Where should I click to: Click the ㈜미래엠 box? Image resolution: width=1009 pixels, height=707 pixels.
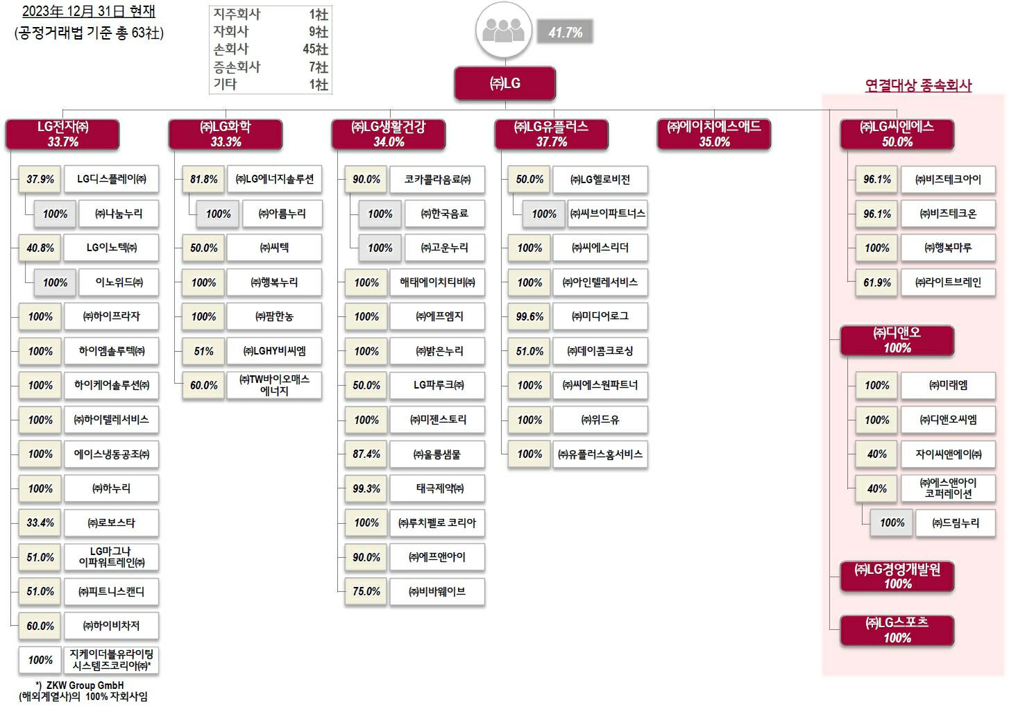coord(948,385)
